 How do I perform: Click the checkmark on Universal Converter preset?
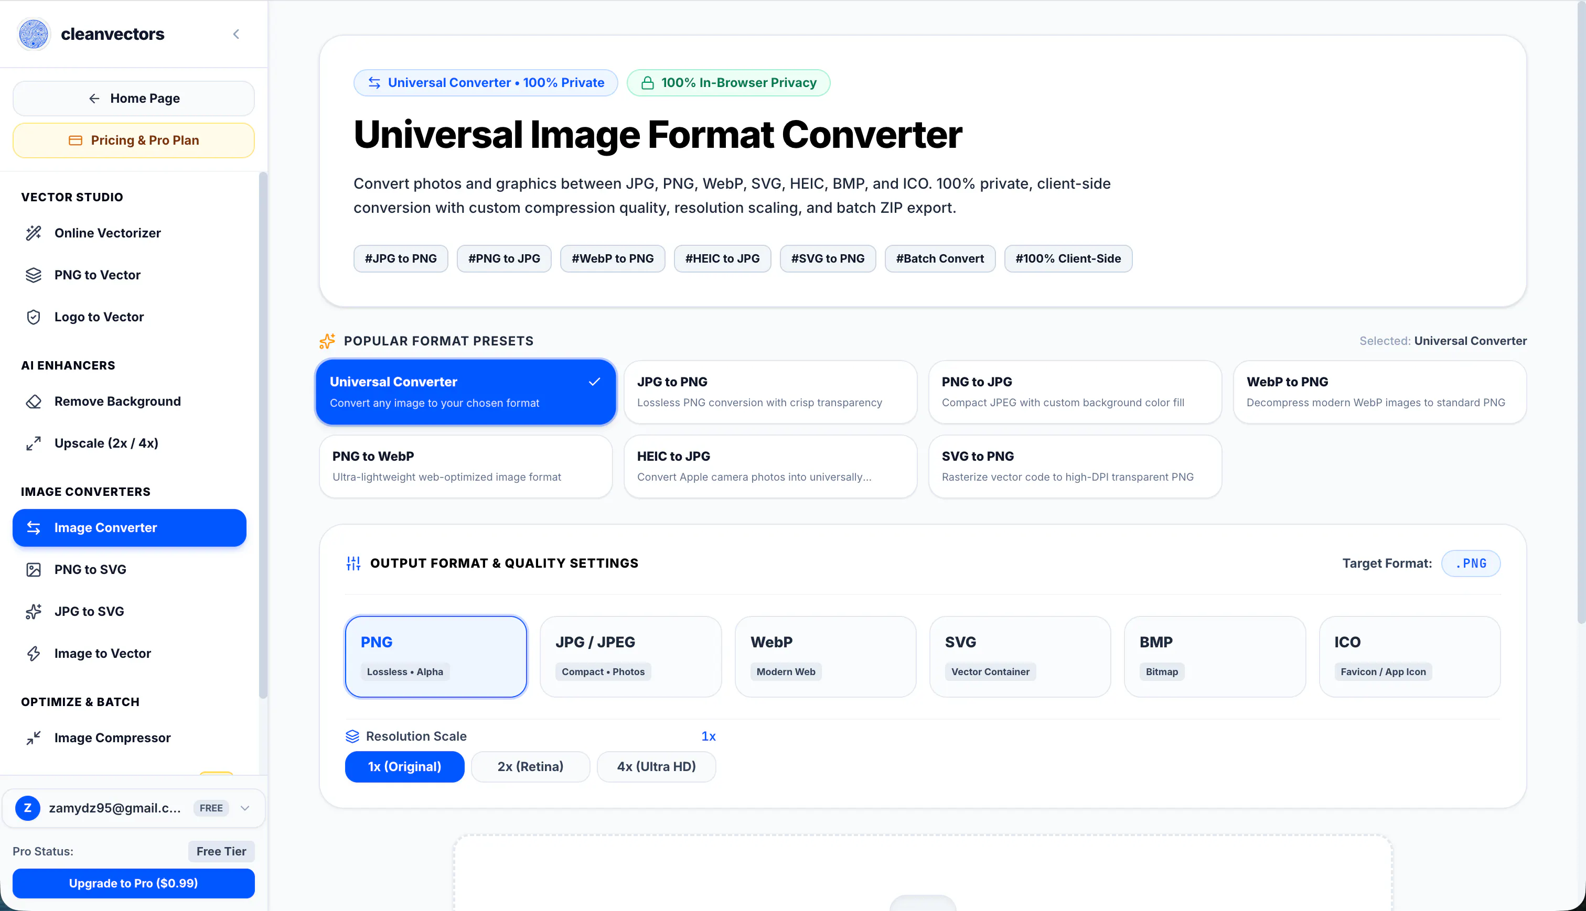(594, 382)
